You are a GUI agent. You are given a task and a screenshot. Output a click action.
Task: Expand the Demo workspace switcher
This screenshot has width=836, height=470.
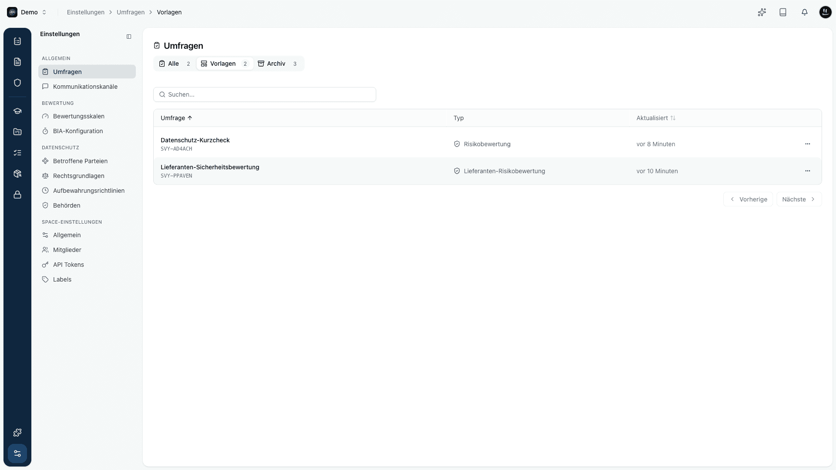tap(27, 12)
